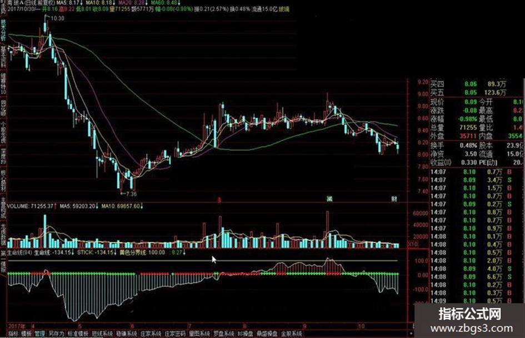
Task: Open the 指标 tab in bottom bar
Action: tap(13, 334)
